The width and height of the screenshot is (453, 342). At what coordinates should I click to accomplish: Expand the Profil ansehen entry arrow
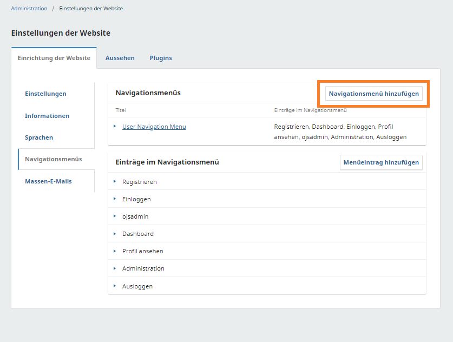click(x=115, y=251)
